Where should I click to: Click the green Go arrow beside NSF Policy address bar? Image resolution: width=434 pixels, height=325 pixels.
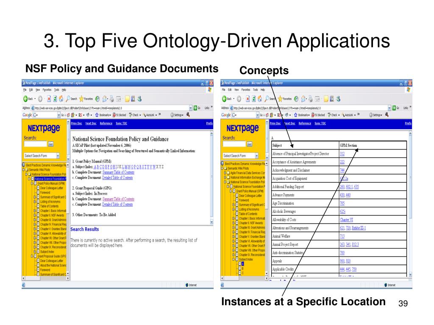pos(195,108)
